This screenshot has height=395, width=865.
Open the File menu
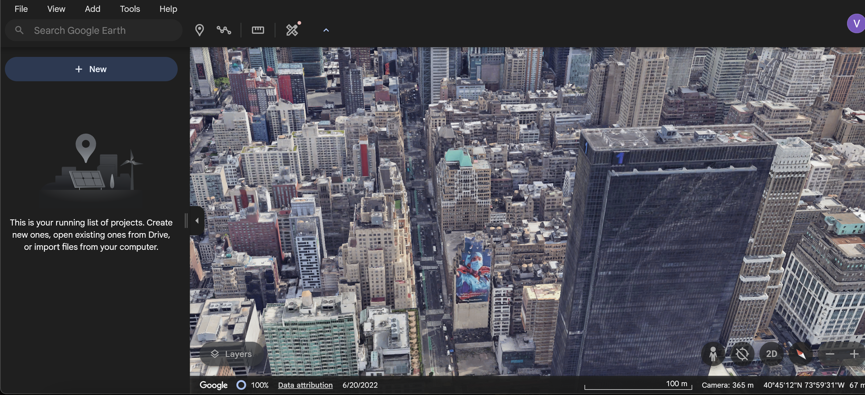21,9
